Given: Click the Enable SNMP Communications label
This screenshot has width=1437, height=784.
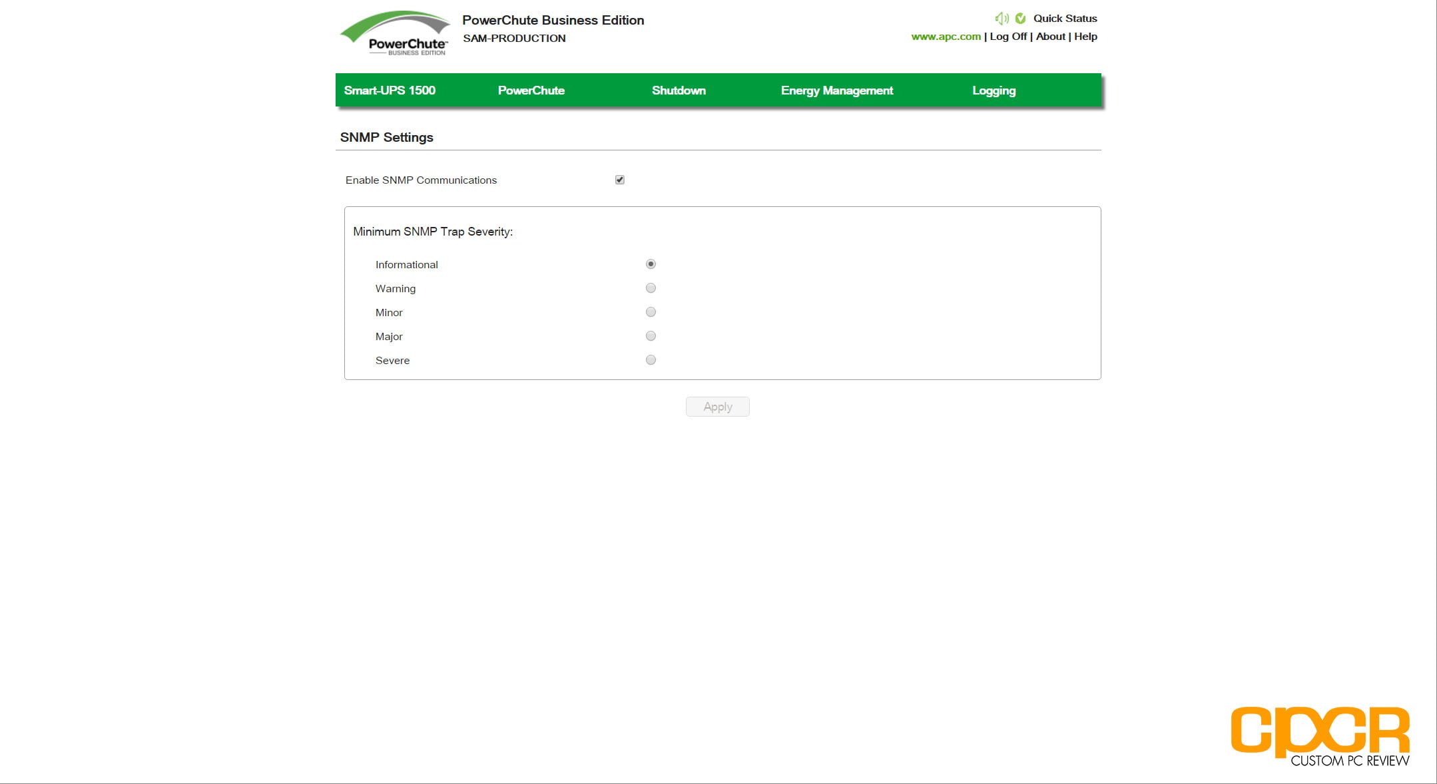Looking at the screenshot, I should tap(421, 180).
